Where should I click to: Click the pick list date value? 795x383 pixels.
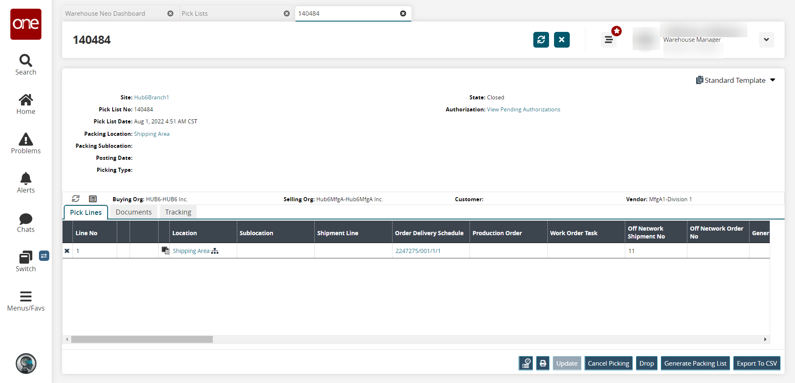166,121
